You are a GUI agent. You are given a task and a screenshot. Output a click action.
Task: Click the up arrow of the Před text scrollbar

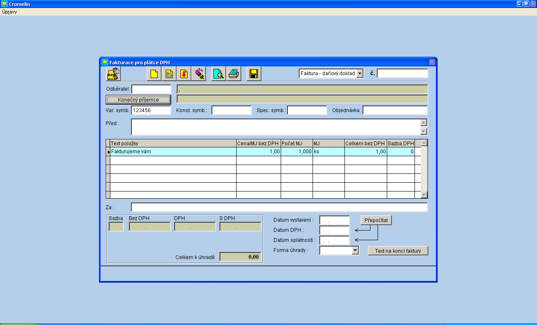[x=424, y=123]
